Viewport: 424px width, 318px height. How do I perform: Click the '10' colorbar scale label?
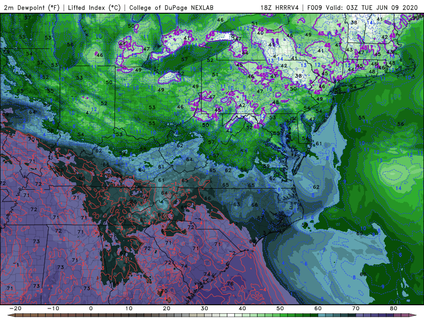[129, 308]
